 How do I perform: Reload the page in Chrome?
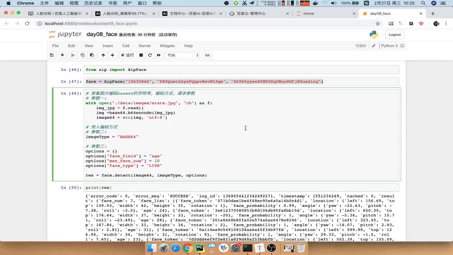27,23
